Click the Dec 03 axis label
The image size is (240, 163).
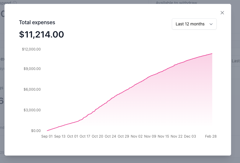(x=190, y=136)
